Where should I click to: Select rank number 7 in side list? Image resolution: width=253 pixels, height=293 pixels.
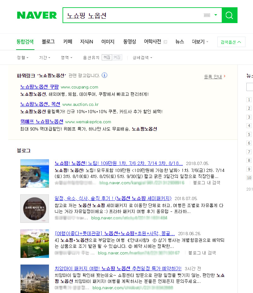point(249,152)
